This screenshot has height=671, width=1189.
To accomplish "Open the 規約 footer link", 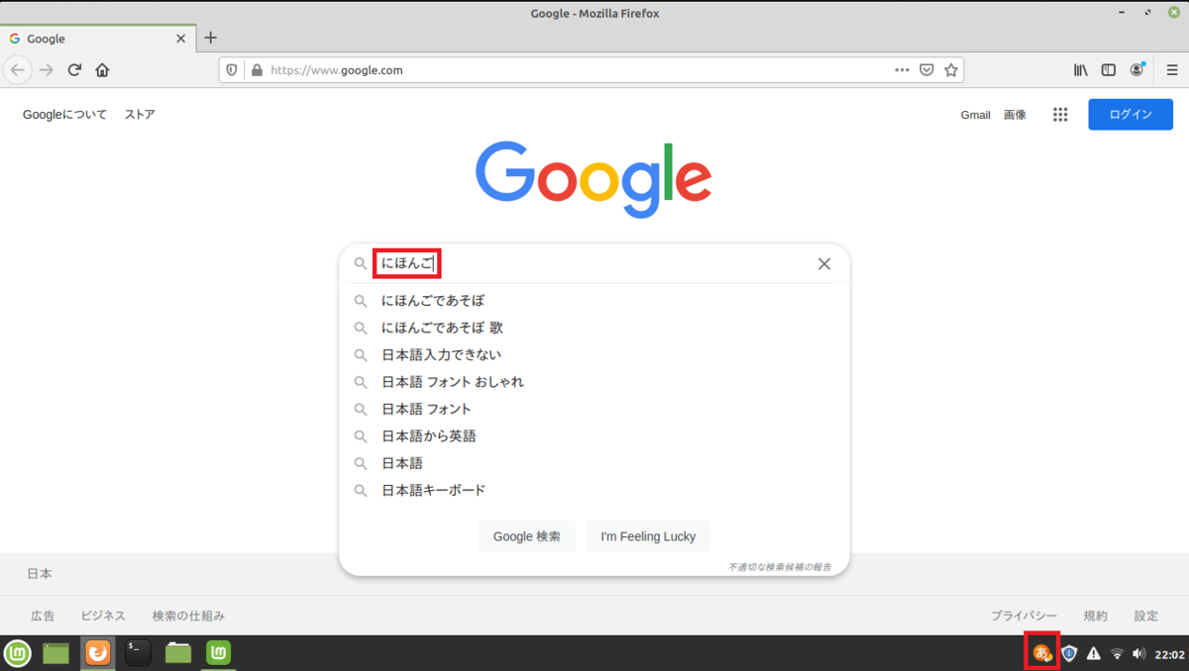I will (x=1095, y=616).
